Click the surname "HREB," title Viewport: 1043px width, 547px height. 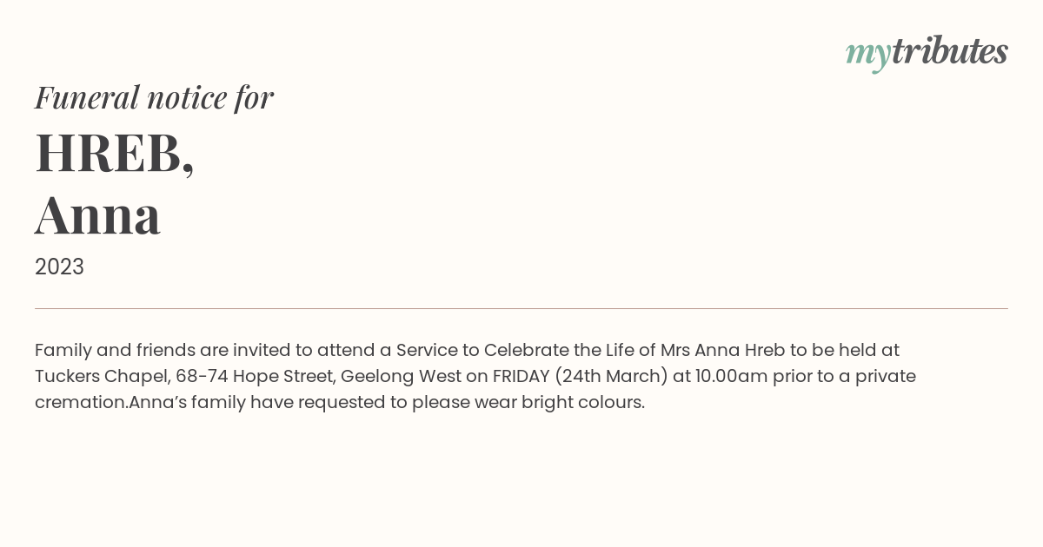tap(114, 153)
